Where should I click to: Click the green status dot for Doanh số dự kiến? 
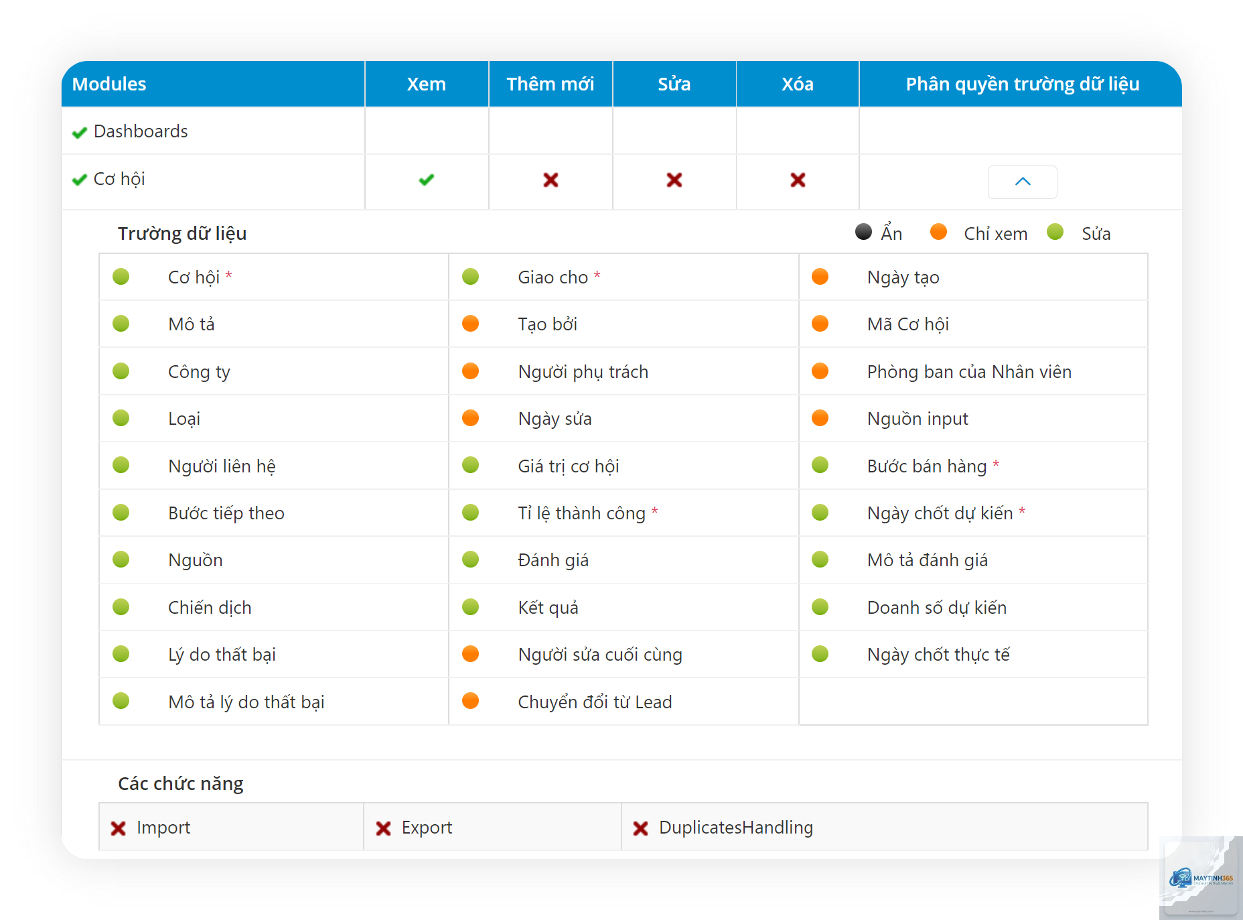coord(820,607)
